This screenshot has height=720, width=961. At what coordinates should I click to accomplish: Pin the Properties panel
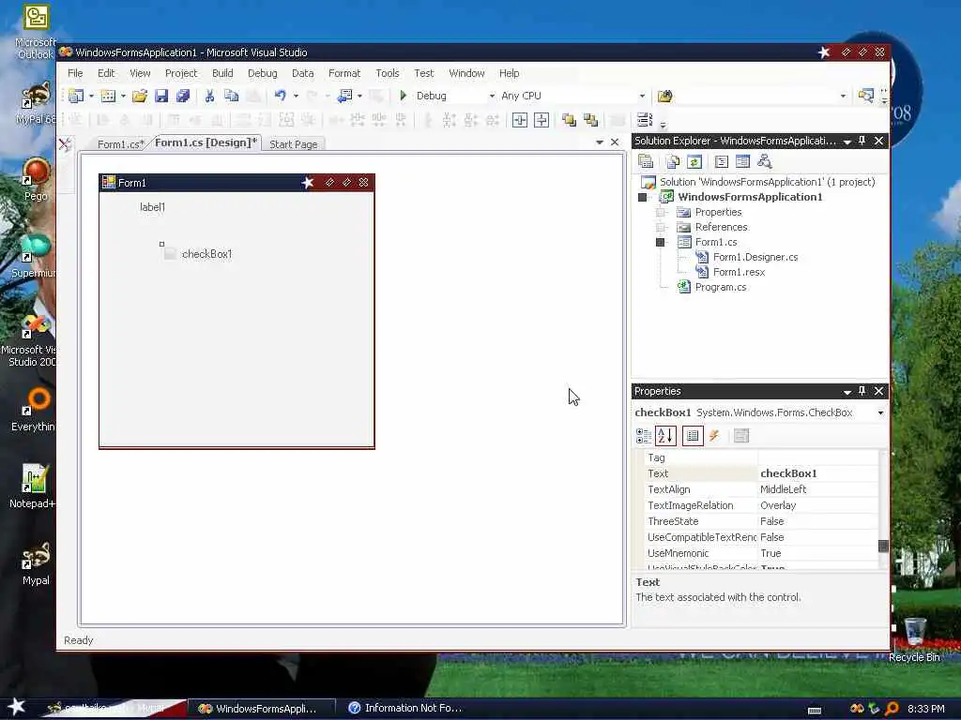(862, 391)
